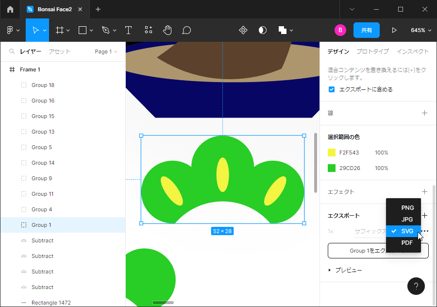
Task: Click the Boolean operations icon
Action: [x=282, y=30]
